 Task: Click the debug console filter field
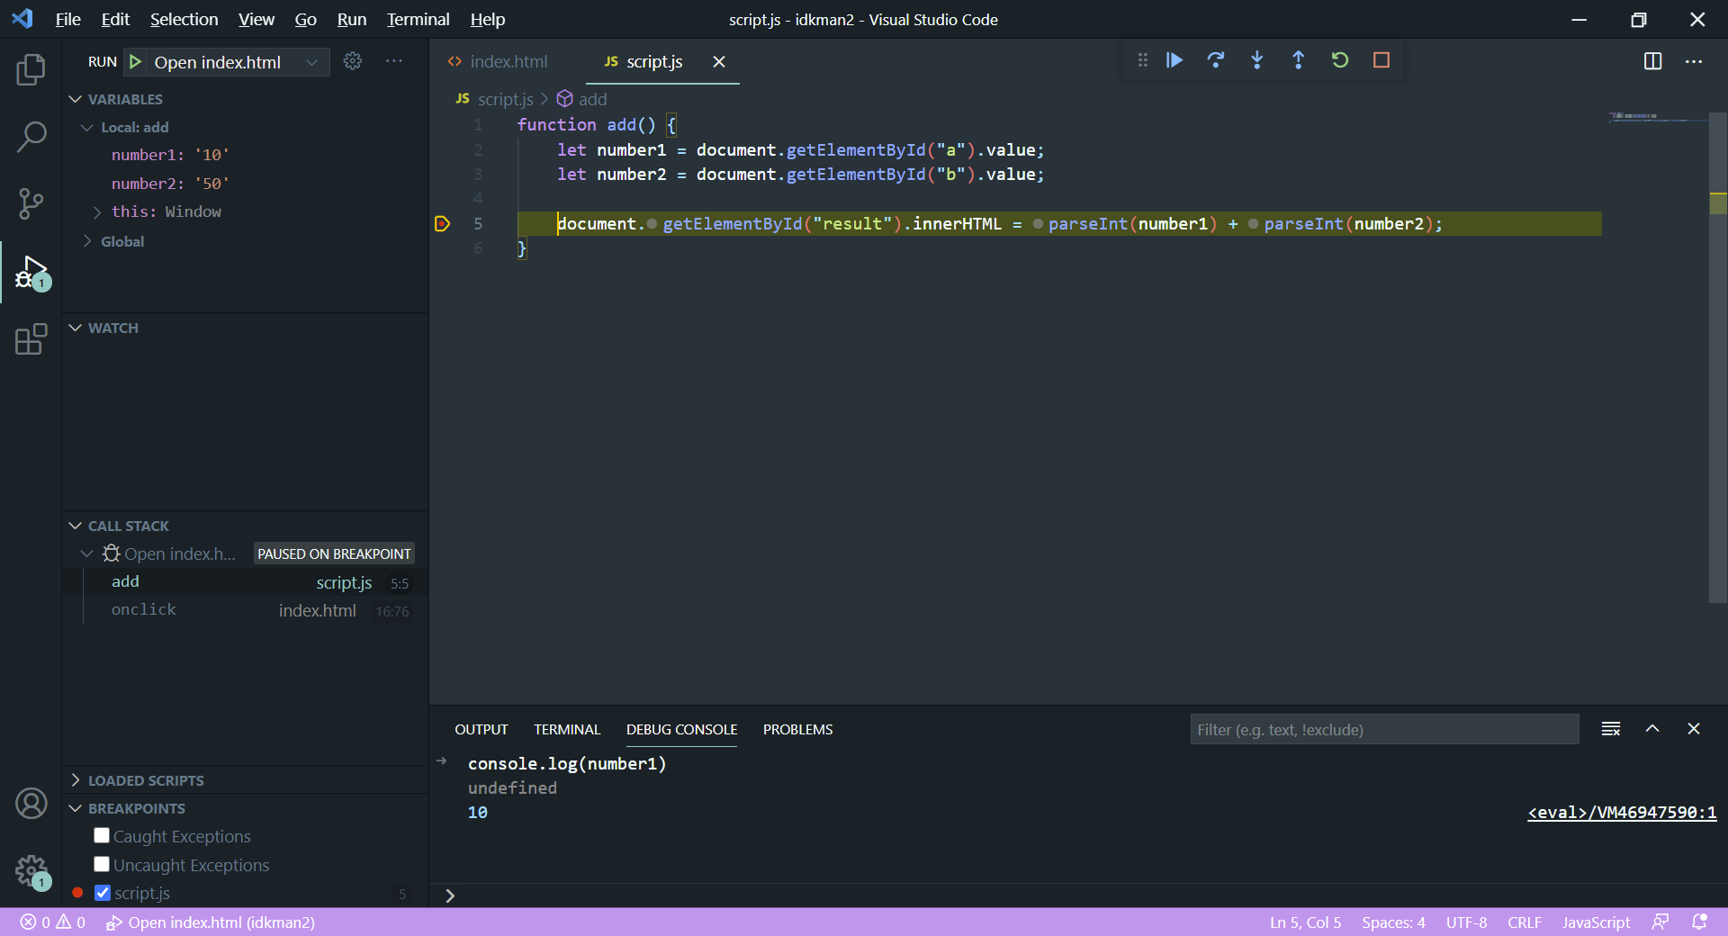[x=1383, y=730]
